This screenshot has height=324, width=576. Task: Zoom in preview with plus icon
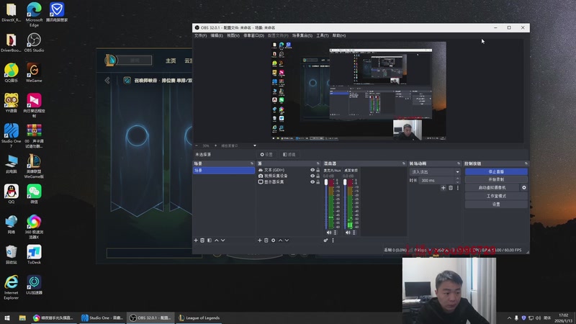click(215, 145)
